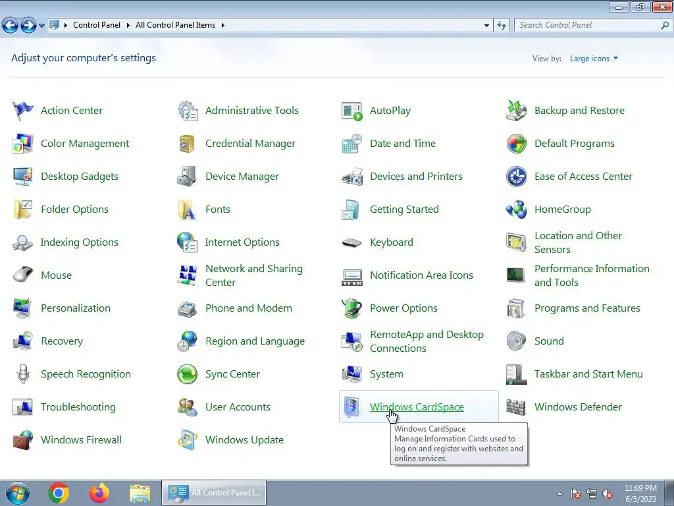Expand the breadcrumb arrow after Control Panel
The width and height of the screenshot is (674, 506).
click(x=128, y=26)
